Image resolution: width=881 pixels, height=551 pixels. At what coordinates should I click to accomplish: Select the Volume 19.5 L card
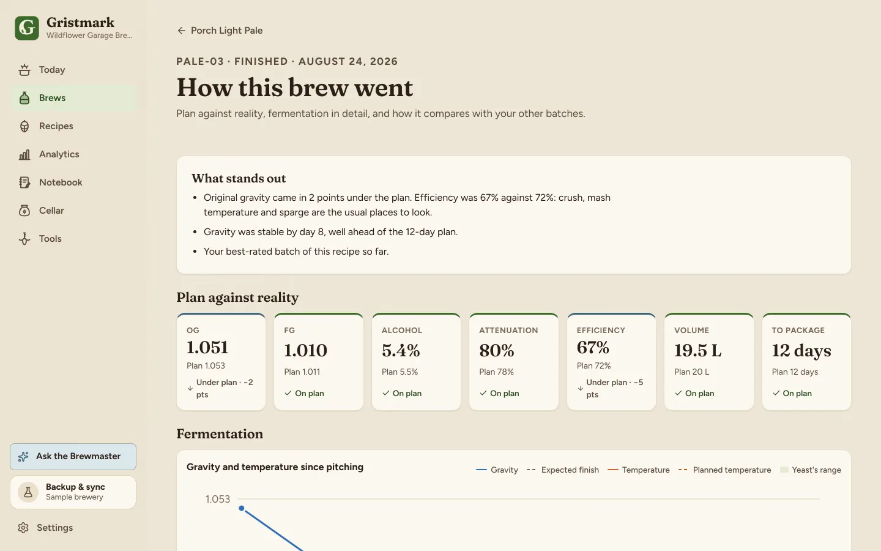709,362
